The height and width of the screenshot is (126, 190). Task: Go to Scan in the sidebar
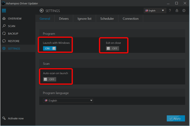point(11,26)
